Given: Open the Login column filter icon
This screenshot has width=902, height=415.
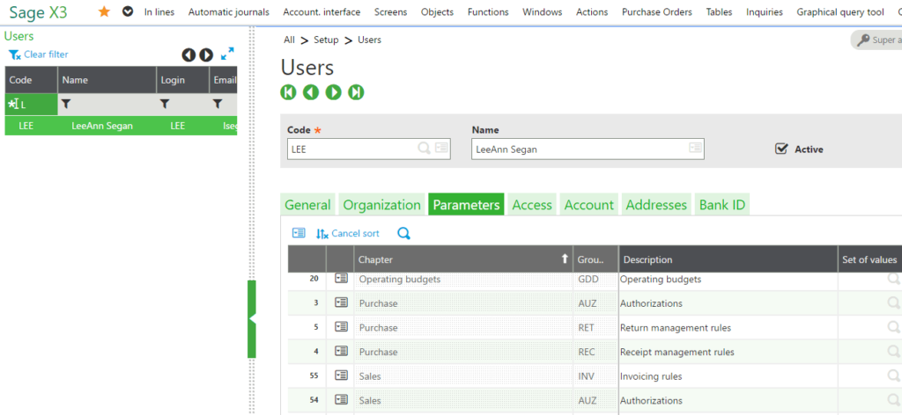Looking at the screenshot, I should tap(165, 104).
